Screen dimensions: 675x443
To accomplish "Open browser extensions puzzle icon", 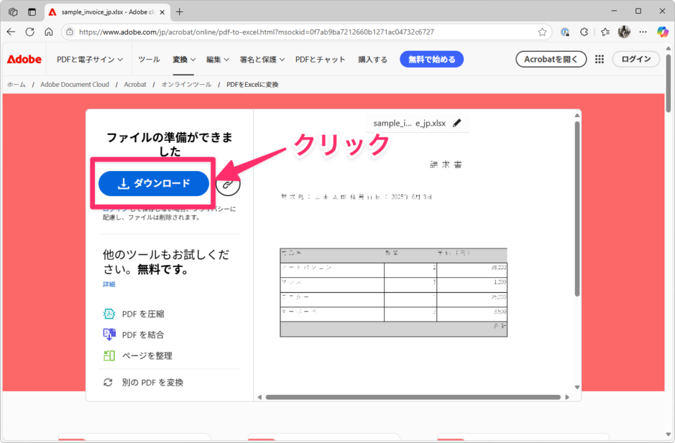I will (584, 32).
